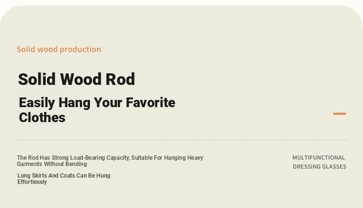Click the "The Rod Has Strong Load-Bearing" sentence

(110, 158)
